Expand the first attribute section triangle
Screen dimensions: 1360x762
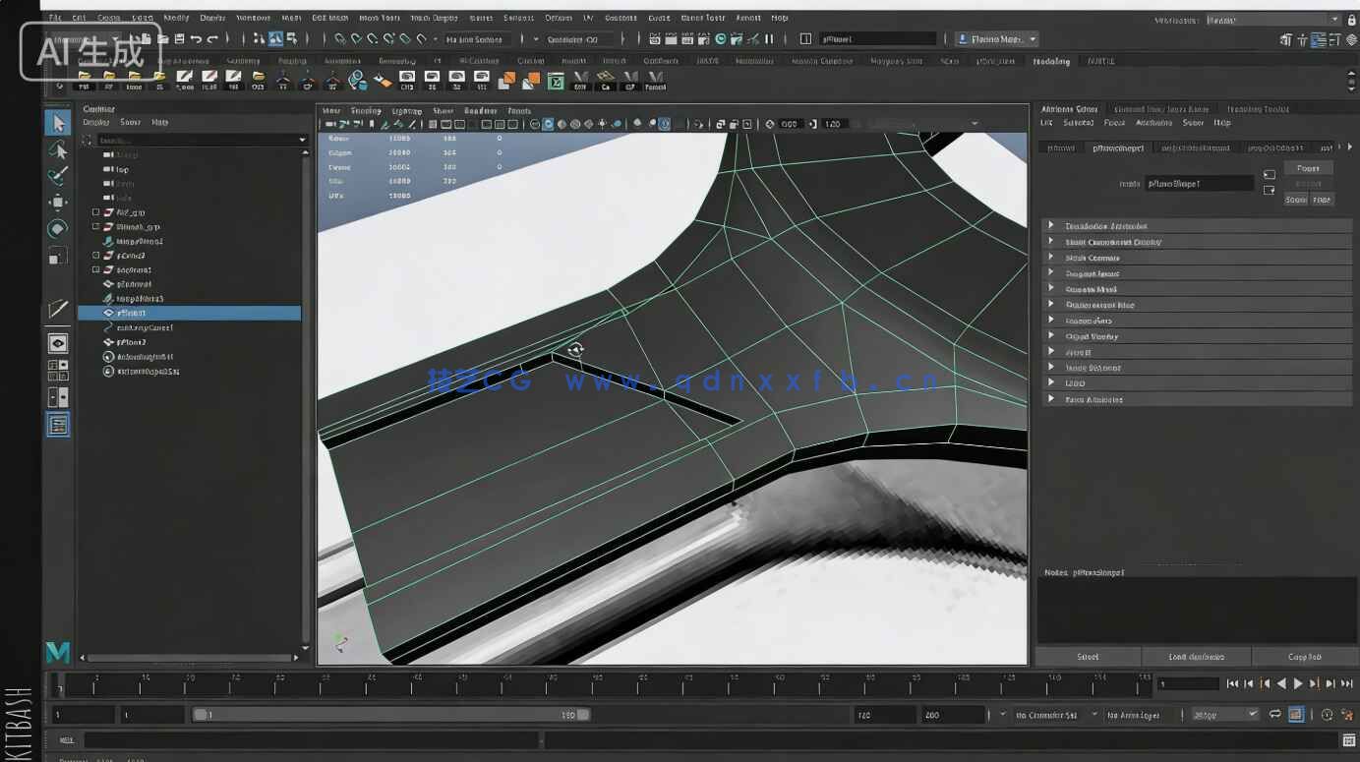[1050, 226]
